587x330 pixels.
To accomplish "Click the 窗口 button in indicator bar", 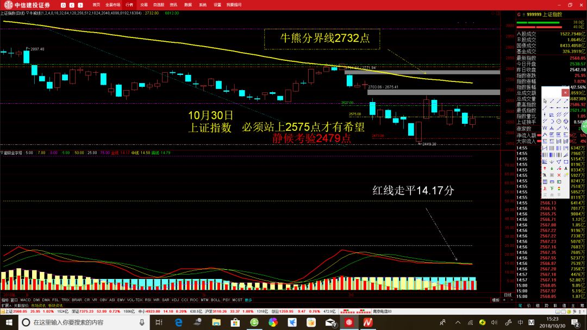I will click(x=14, y=300).
